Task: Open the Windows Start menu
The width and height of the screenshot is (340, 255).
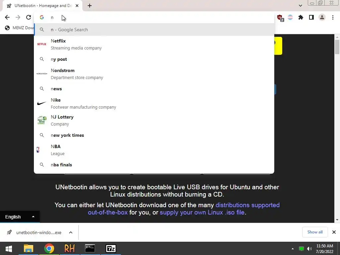Action: pyautogui.click(x=9, y=248)
